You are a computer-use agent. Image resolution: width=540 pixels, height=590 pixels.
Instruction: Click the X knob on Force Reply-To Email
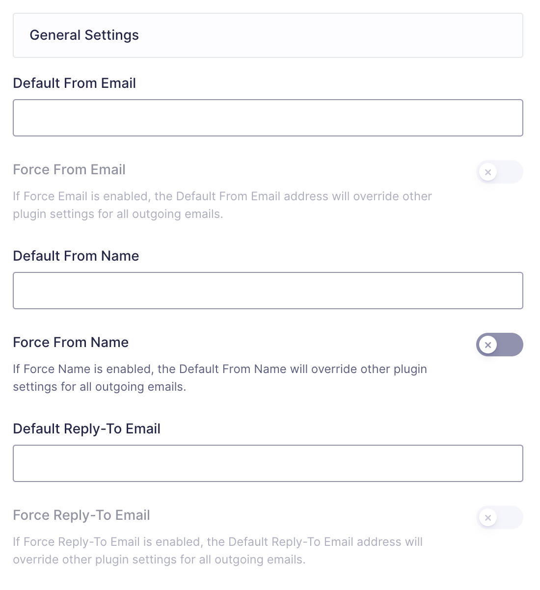point(488,517)
